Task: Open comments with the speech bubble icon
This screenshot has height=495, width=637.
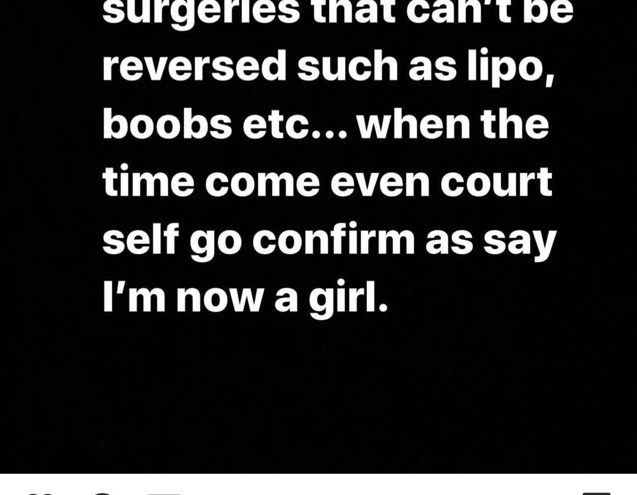Action: click(x=103, y=494)
